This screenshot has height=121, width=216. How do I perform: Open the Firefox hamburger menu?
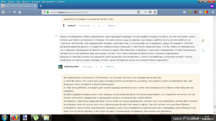click(x=212, y=12)
